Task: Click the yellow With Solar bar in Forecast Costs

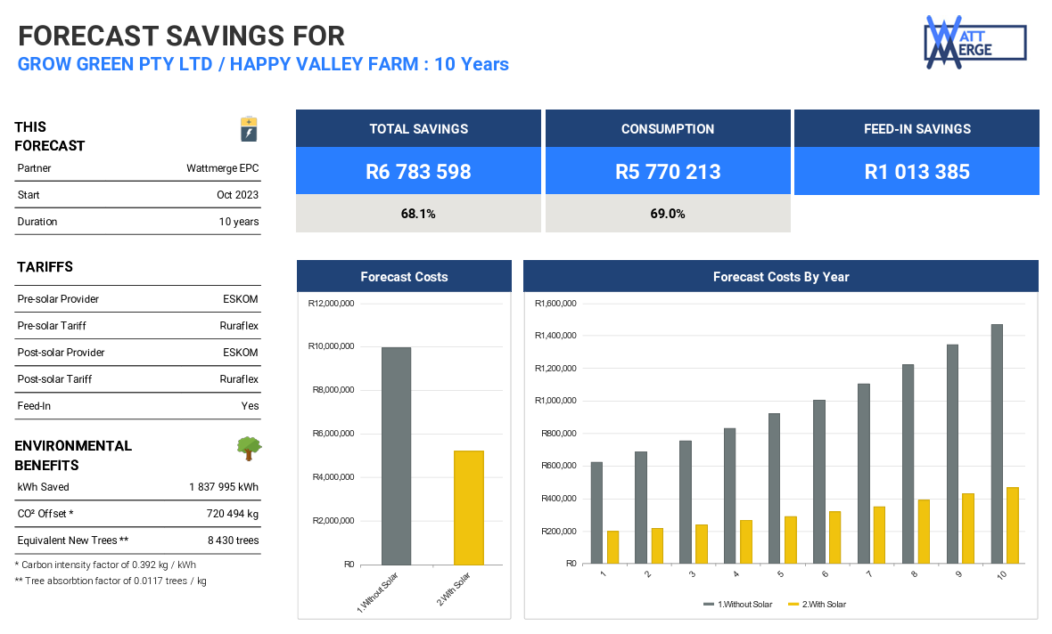Action: point(468,508)
